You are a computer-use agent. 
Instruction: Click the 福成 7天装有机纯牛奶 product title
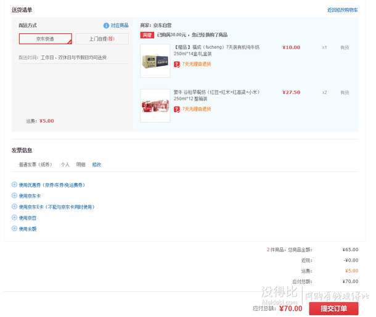click(x=216, y=51)
